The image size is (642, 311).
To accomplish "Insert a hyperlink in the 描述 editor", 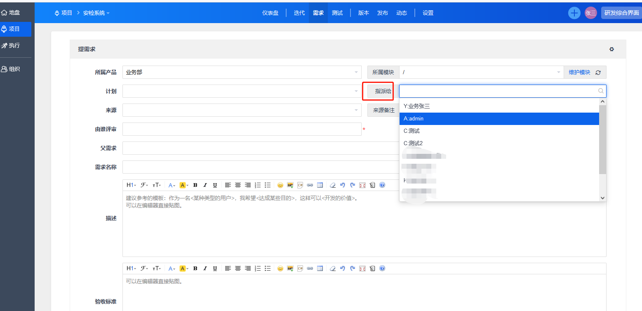I will pyautogui.click(x=310, y=185).
